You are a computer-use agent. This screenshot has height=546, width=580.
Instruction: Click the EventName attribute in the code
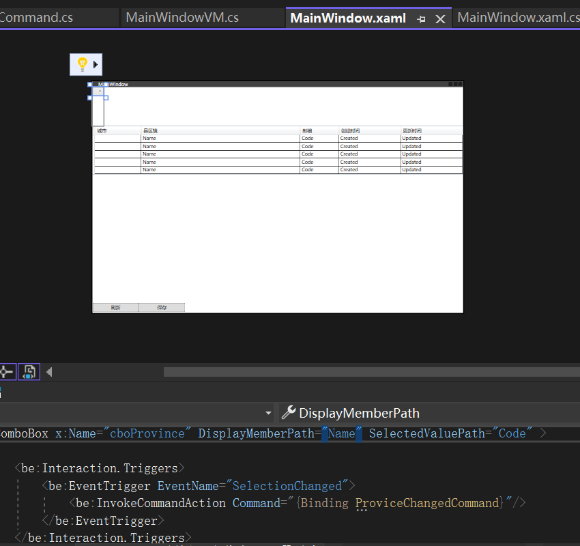188,486
